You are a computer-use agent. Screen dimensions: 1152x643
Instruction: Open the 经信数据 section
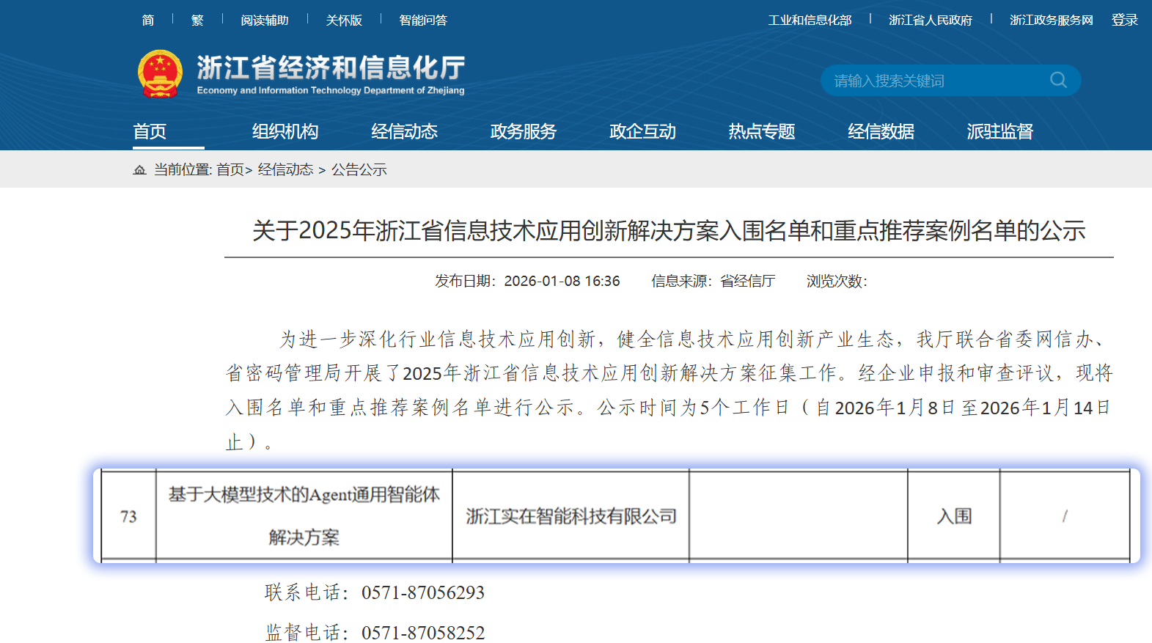(881, 131)
